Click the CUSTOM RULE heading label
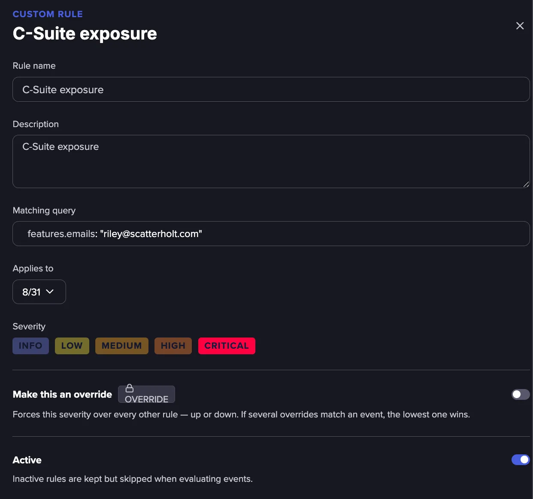Viewport: 533px width, 499px height. [x=48, y=14]
